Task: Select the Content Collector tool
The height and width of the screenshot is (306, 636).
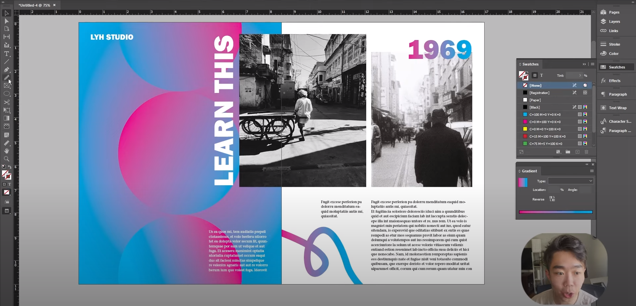Action: pyautogui.click(x=6, y=45)
